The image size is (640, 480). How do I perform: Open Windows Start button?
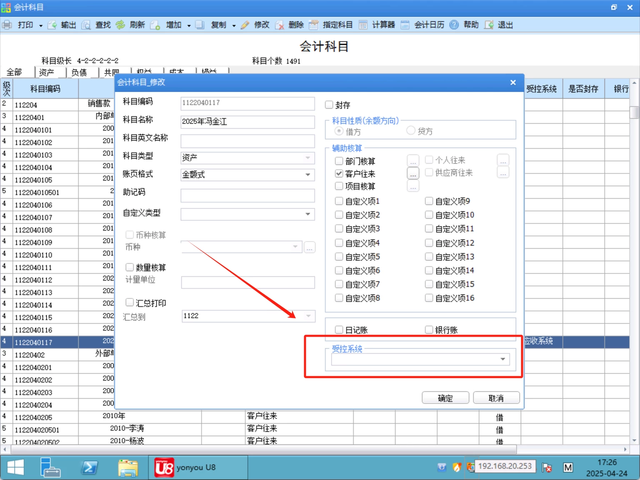(x=15, y=467)
